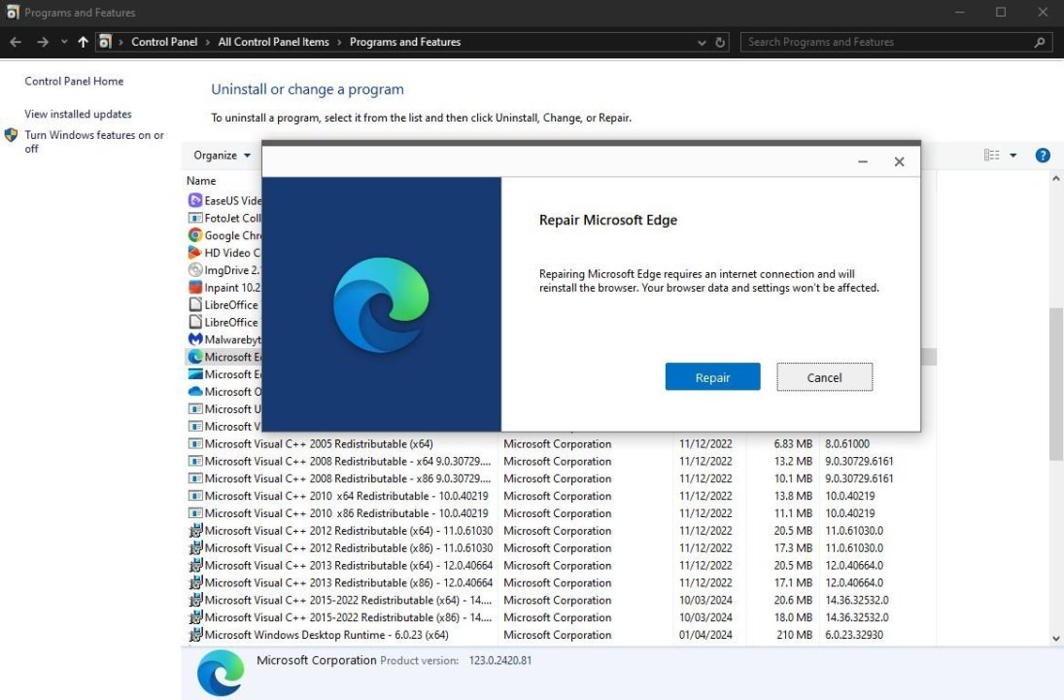Expand the address bar history dropdown
Image resolution: width=1064 pixels, height=700 pixels.
click(702, 43)
